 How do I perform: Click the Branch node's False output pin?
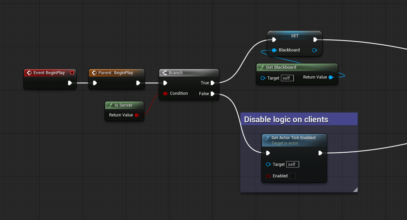pos(213,94)
